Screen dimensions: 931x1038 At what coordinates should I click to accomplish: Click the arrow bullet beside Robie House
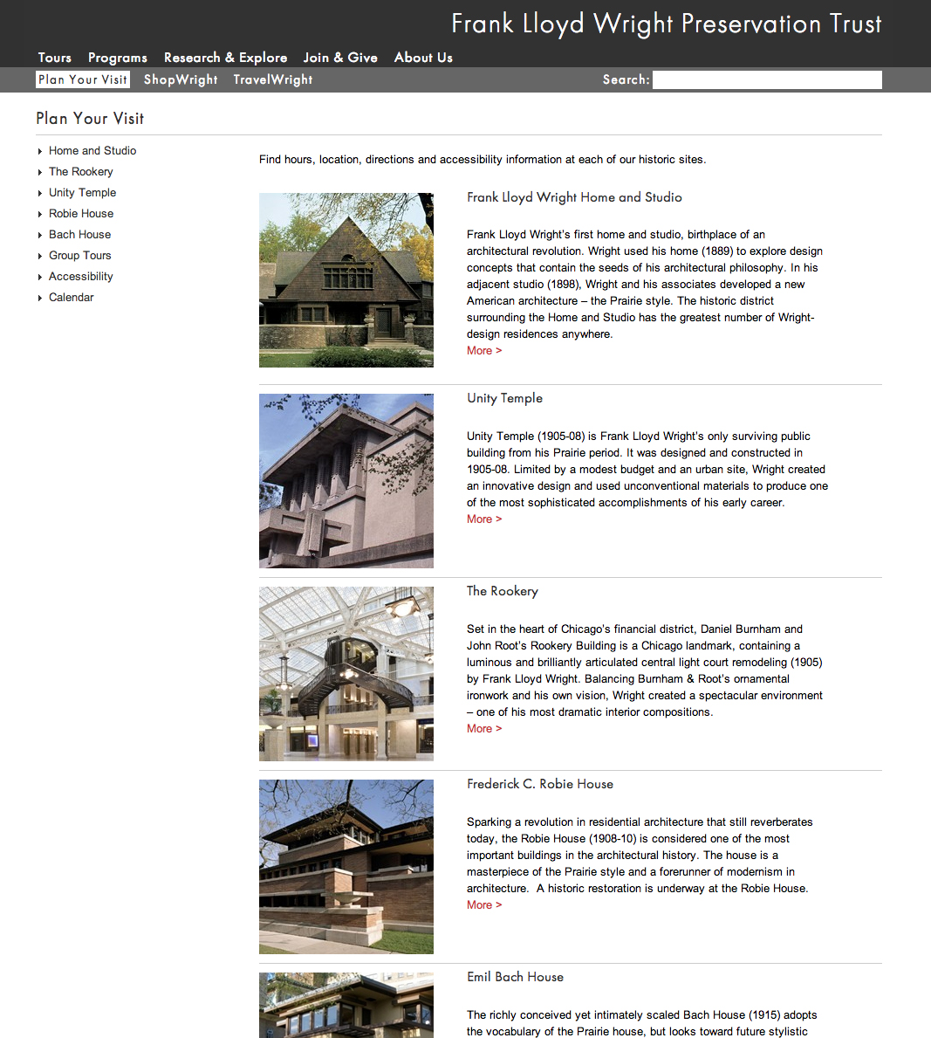pyautogui.click(x=40, y=215)
